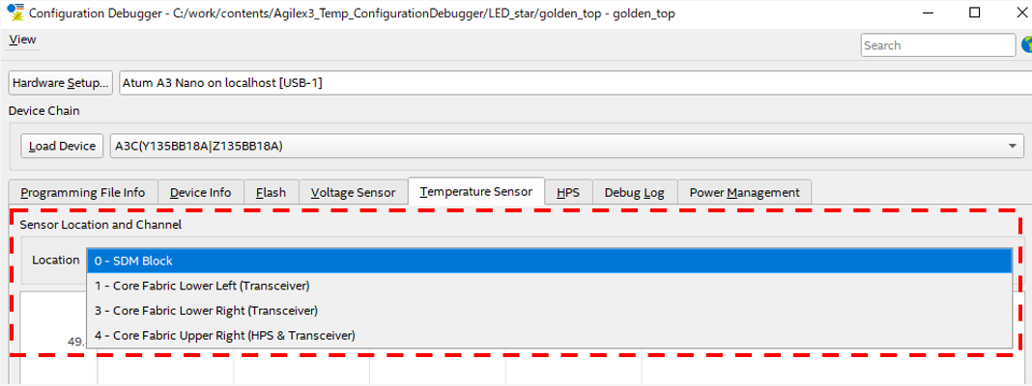Expand the device chain dropdown
Screen dimensions: 1032x386
[1012, 146]
